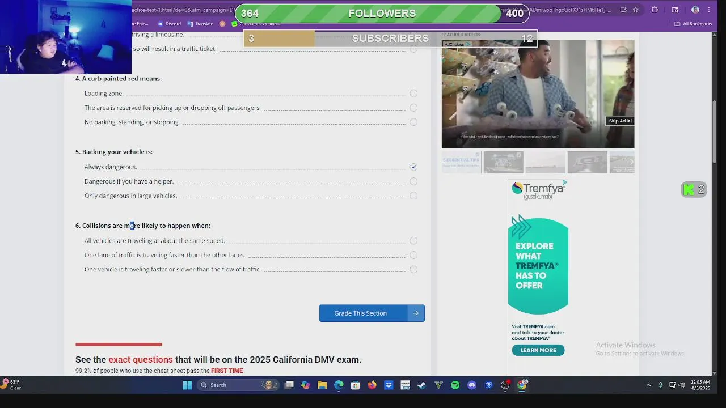Open volume control in system tray
726x408 pixels.
click(682, 385)
